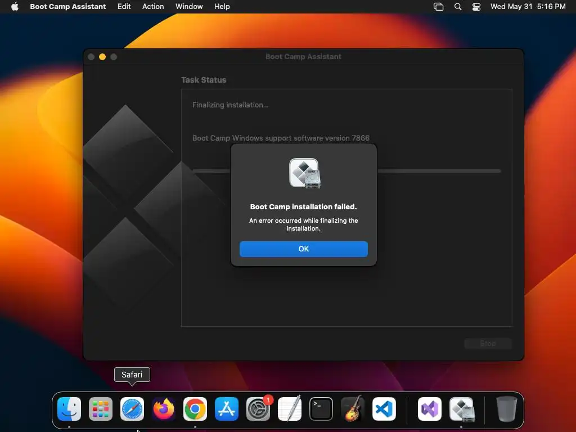Image resolution: width=576 pixels, height=432 pixels.
Task: Click the support software version 7866 text
Action: (x=281, y=138)
